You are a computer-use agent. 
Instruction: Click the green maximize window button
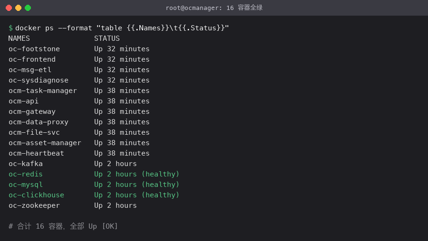point(28,8)
